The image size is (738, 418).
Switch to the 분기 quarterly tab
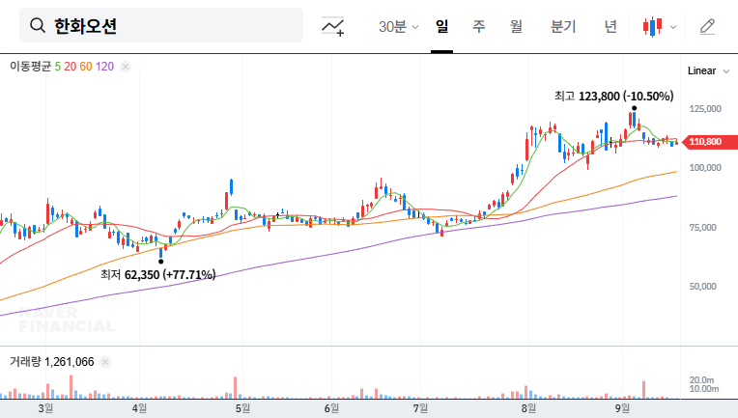563,26
